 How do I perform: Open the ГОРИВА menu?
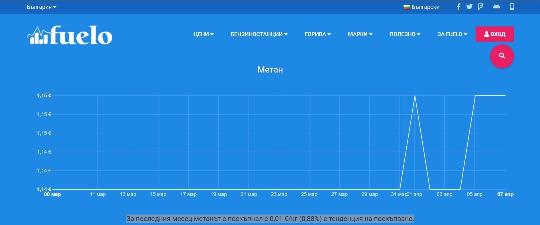[317, 34]
